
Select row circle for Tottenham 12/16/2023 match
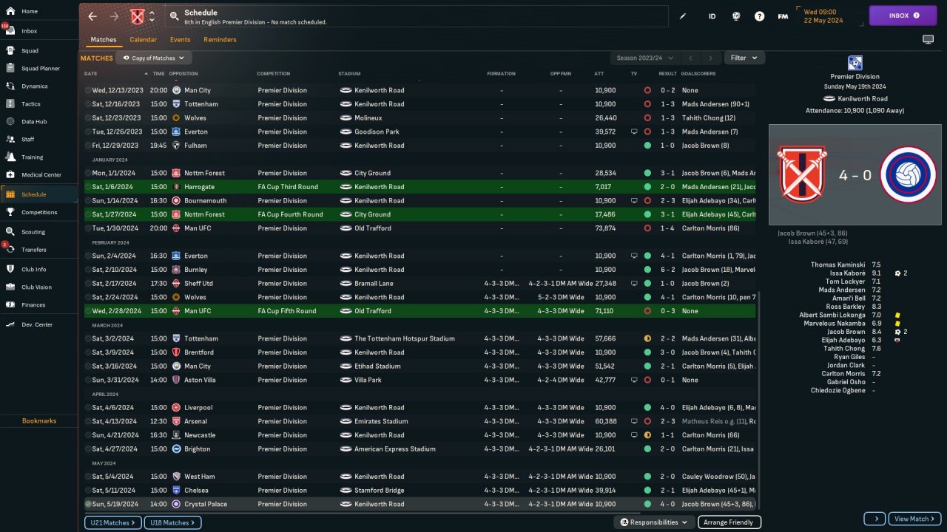click(x=88, y=104)
